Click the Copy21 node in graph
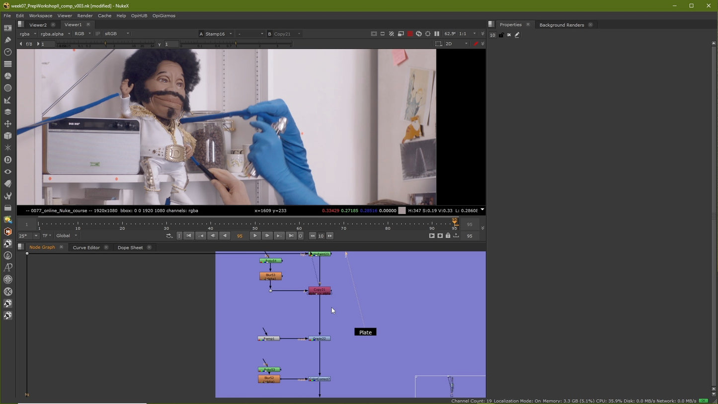Viewport: 718px width, 404px height. coord(319,290)
